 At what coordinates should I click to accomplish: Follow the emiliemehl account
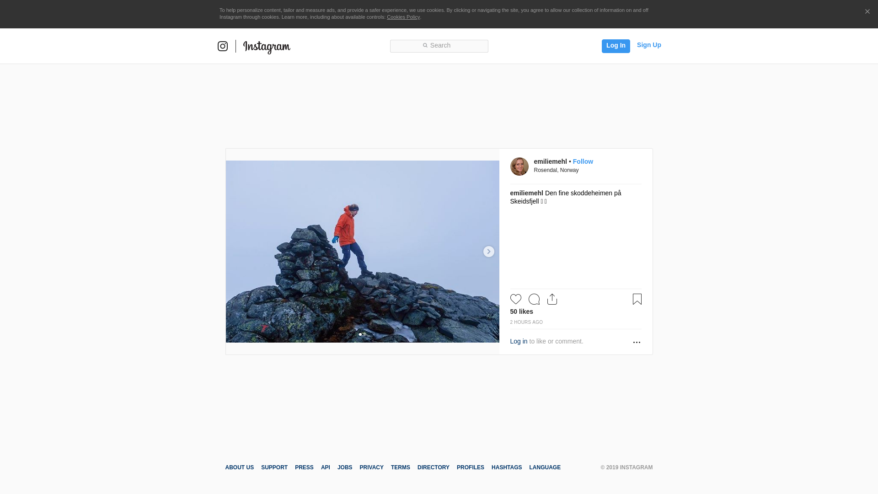pos(583,161)
